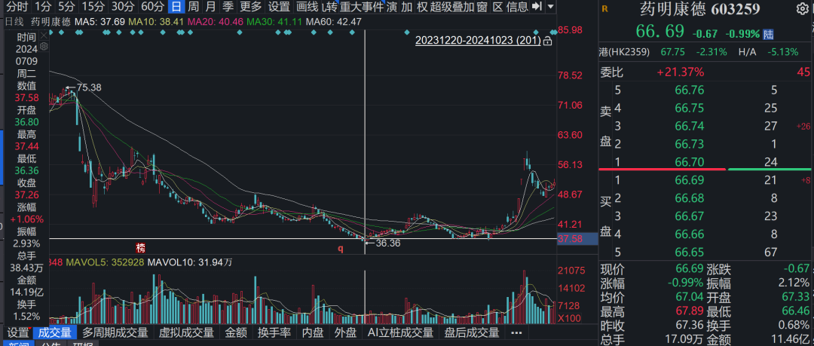Switch to 季 quarterly period
Viewport: 814px width, 346px height.
[228, 6]
